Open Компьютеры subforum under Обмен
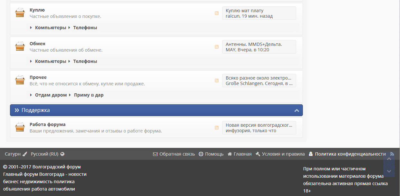Screen dimensions: 400x196 [x=50, y=61]
